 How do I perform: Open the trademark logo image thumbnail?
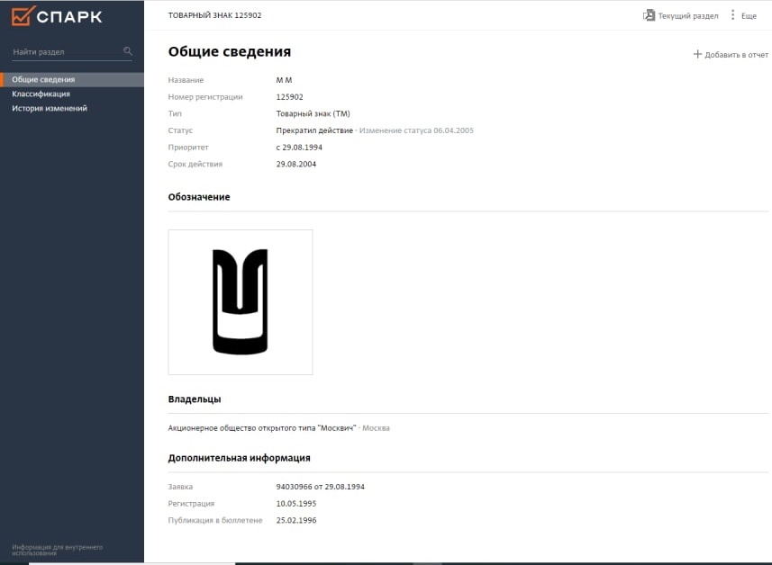(241, 302)
